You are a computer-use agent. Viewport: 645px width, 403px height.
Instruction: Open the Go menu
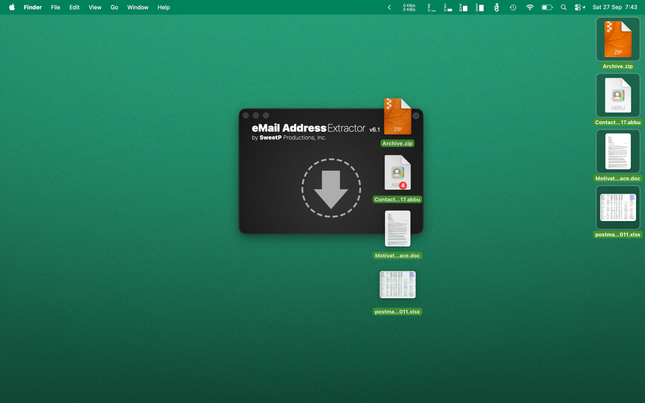114,8
